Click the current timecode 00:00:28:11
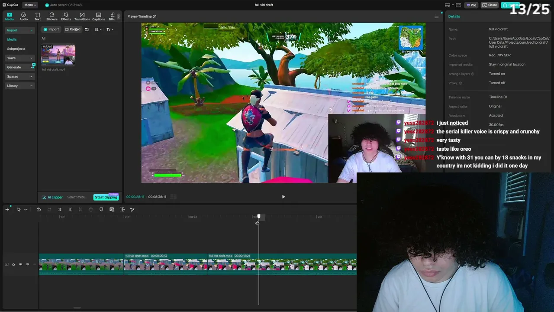This screenshot has width=554, height=312. click(135, 197)
